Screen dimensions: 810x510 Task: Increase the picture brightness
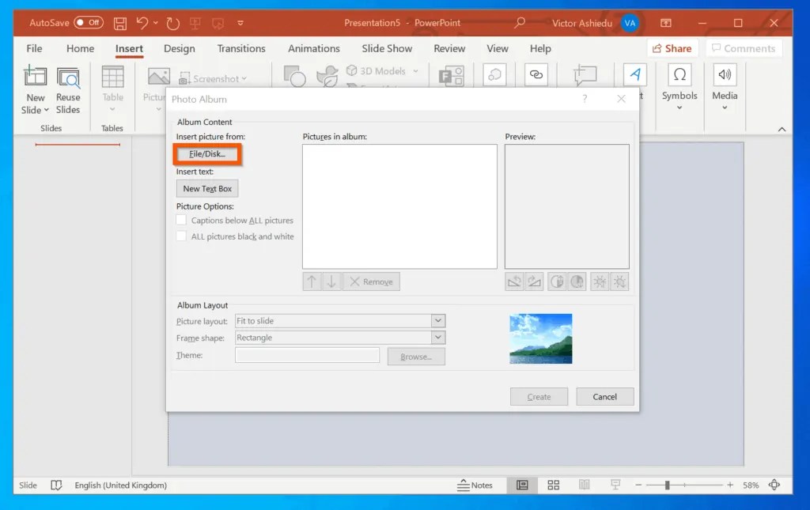click(600, 281)
